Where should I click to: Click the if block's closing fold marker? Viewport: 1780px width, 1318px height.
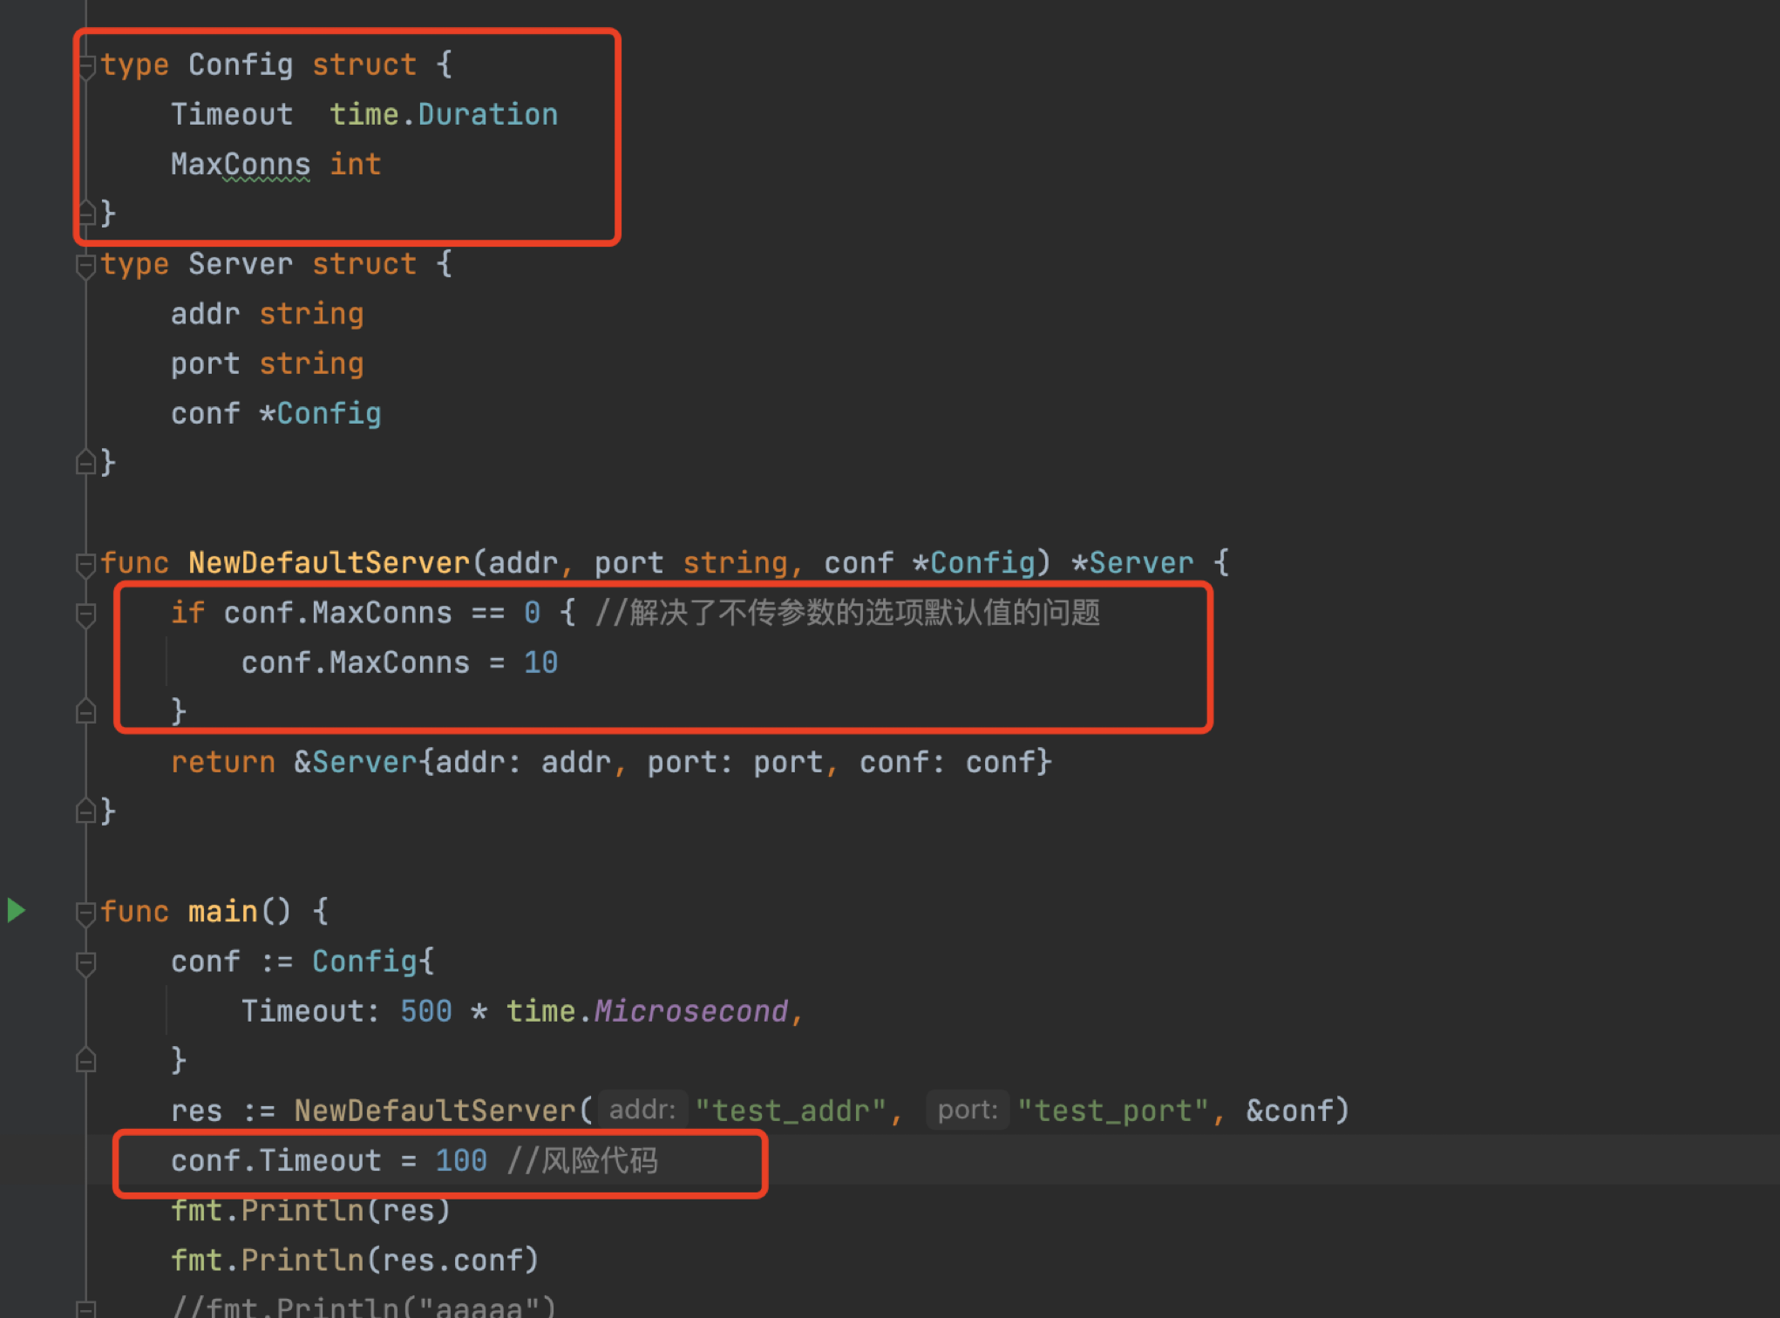[x=85, y=712]
